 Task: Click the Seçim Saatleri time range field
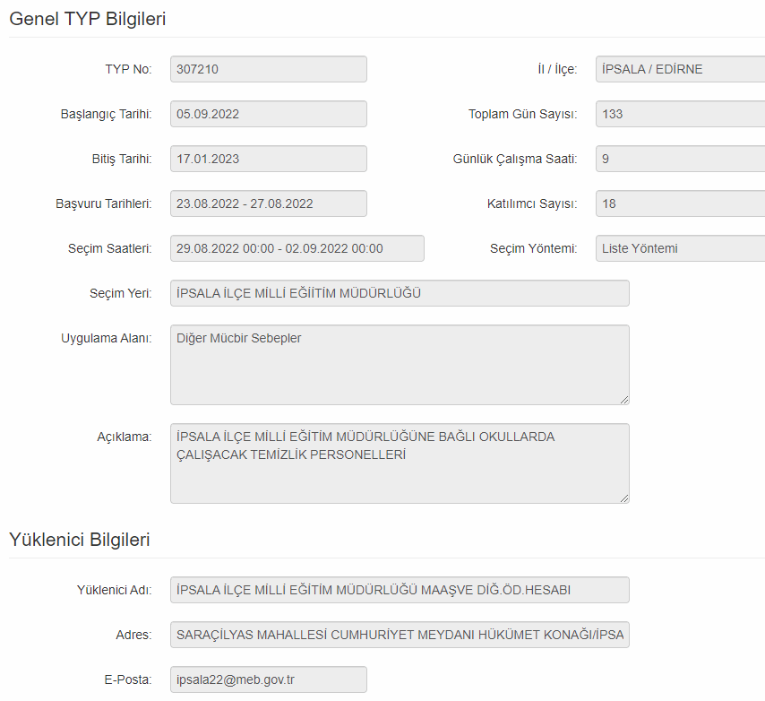click(x=297, y=248)
